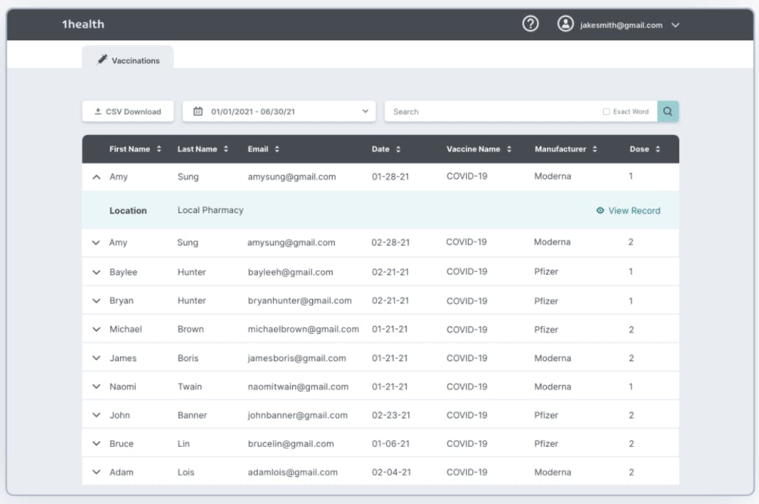Expand the Baylee Hunter row
This screenshot has width=759, height=504.
(x=96, y=272)
